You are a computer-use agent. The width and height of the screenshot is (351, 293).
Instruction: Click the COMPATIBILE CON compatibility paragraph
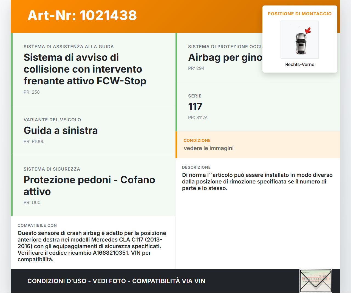[92, 246]
